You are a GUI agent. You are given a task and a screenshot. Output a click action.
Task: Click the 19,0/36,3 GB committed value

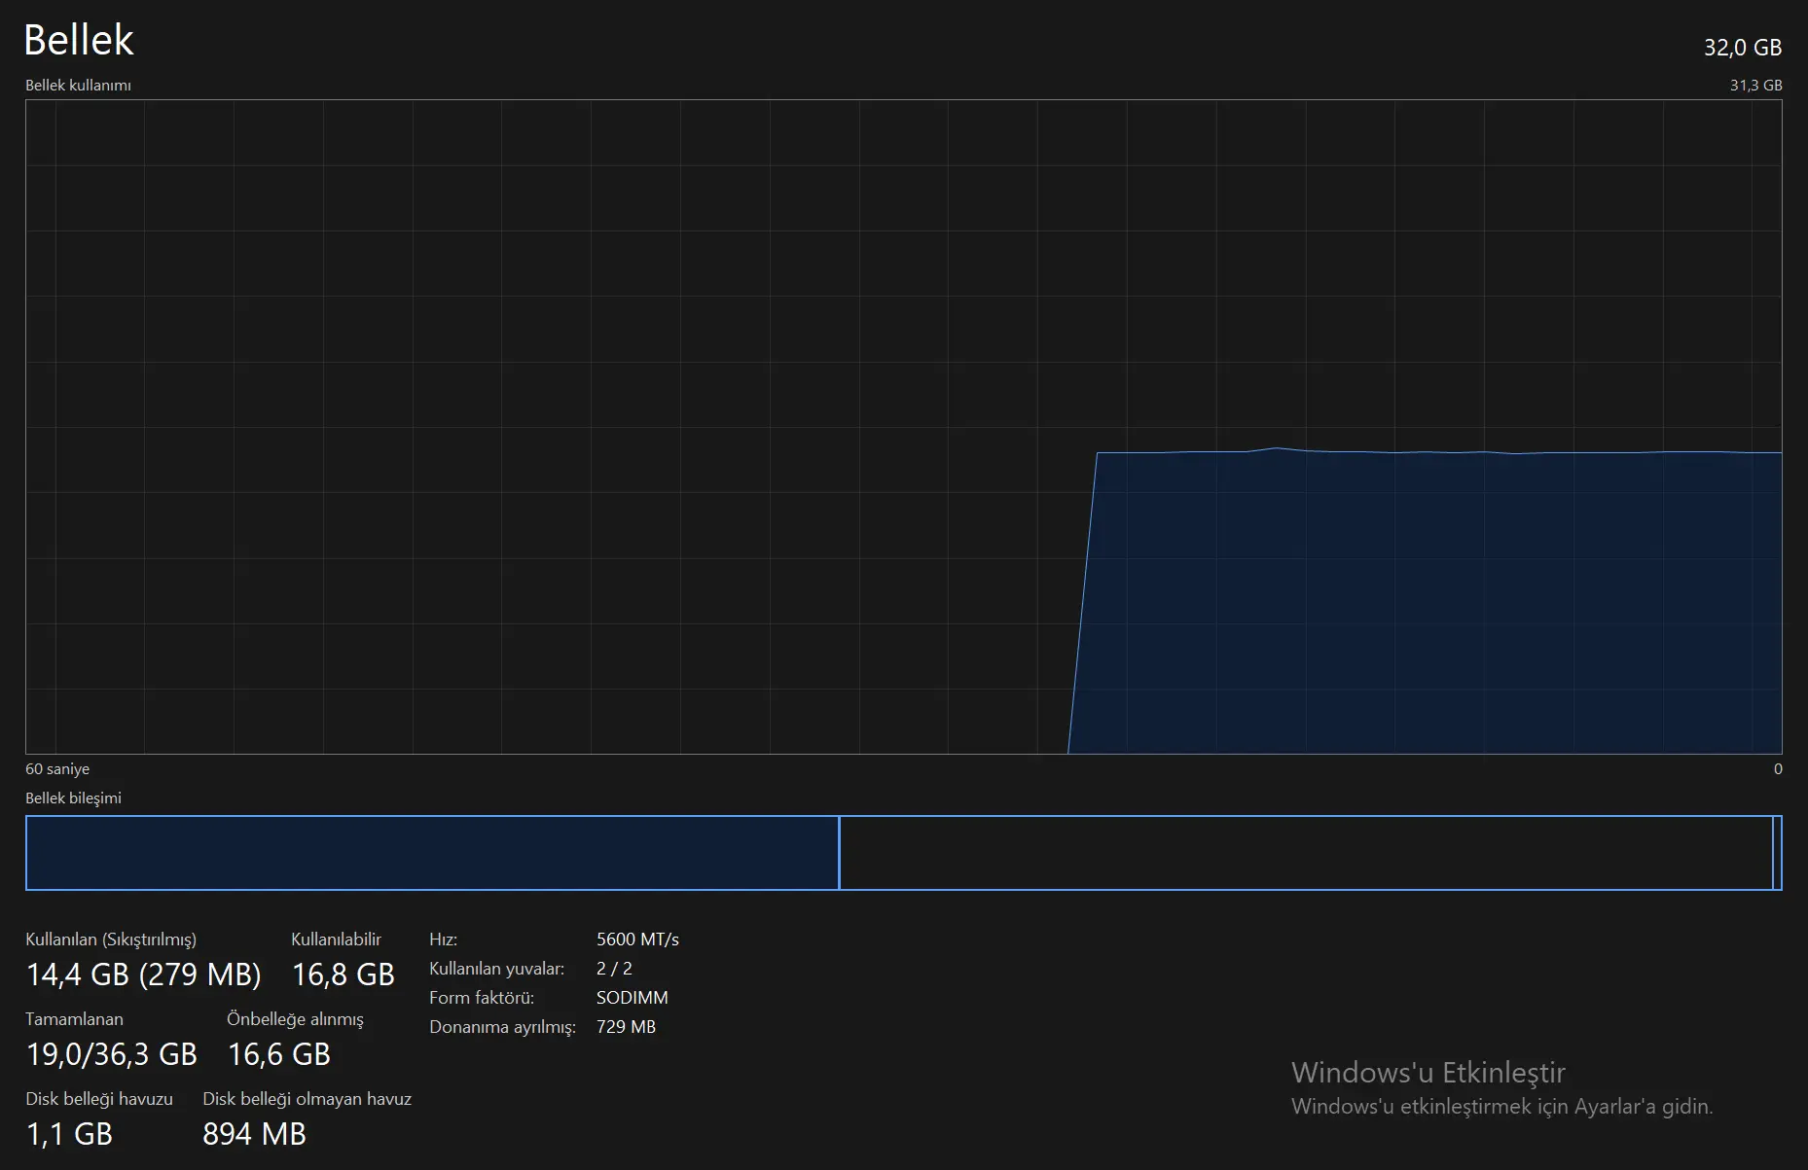coord(111,1054)
